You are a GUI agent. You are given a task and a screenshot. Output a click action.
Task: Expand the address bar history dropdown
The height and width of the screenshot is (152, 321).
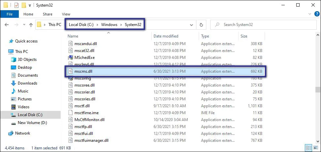pyautogui.click(x=191, y=25)
